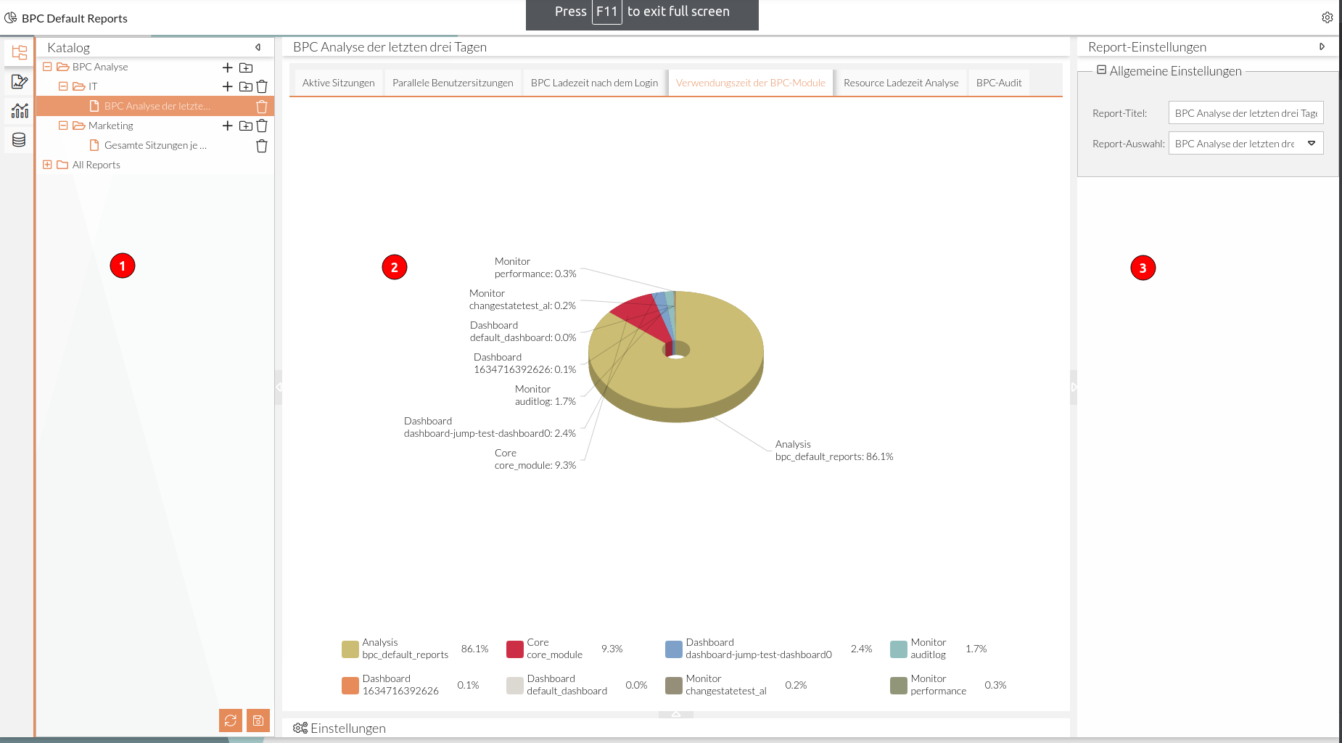This screenshot has height=743, width=1342.
Task: Save changes using the orange save icon
Action: tap(258, 720)
